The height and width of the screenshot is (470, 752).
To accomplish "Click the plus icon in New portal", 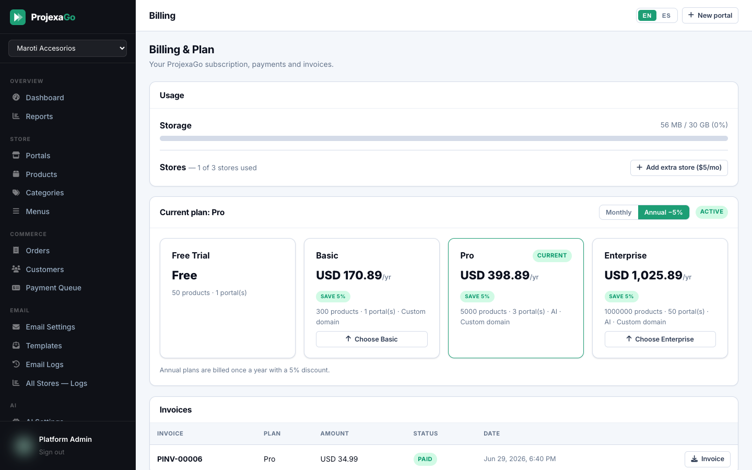I will tap(691, 15).
